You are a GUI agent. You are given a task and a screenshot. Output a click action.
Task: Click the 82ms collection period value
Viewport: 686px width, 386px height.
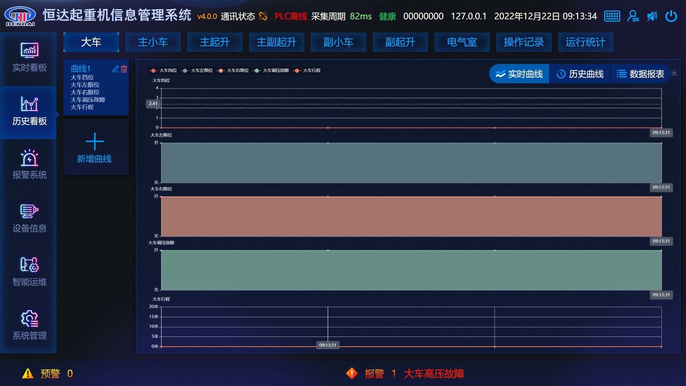(x=361, y=16)
